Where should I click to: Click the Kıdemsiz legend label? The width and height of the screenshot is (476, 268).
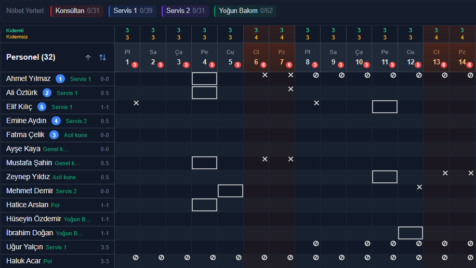click(x=17, y=37)
